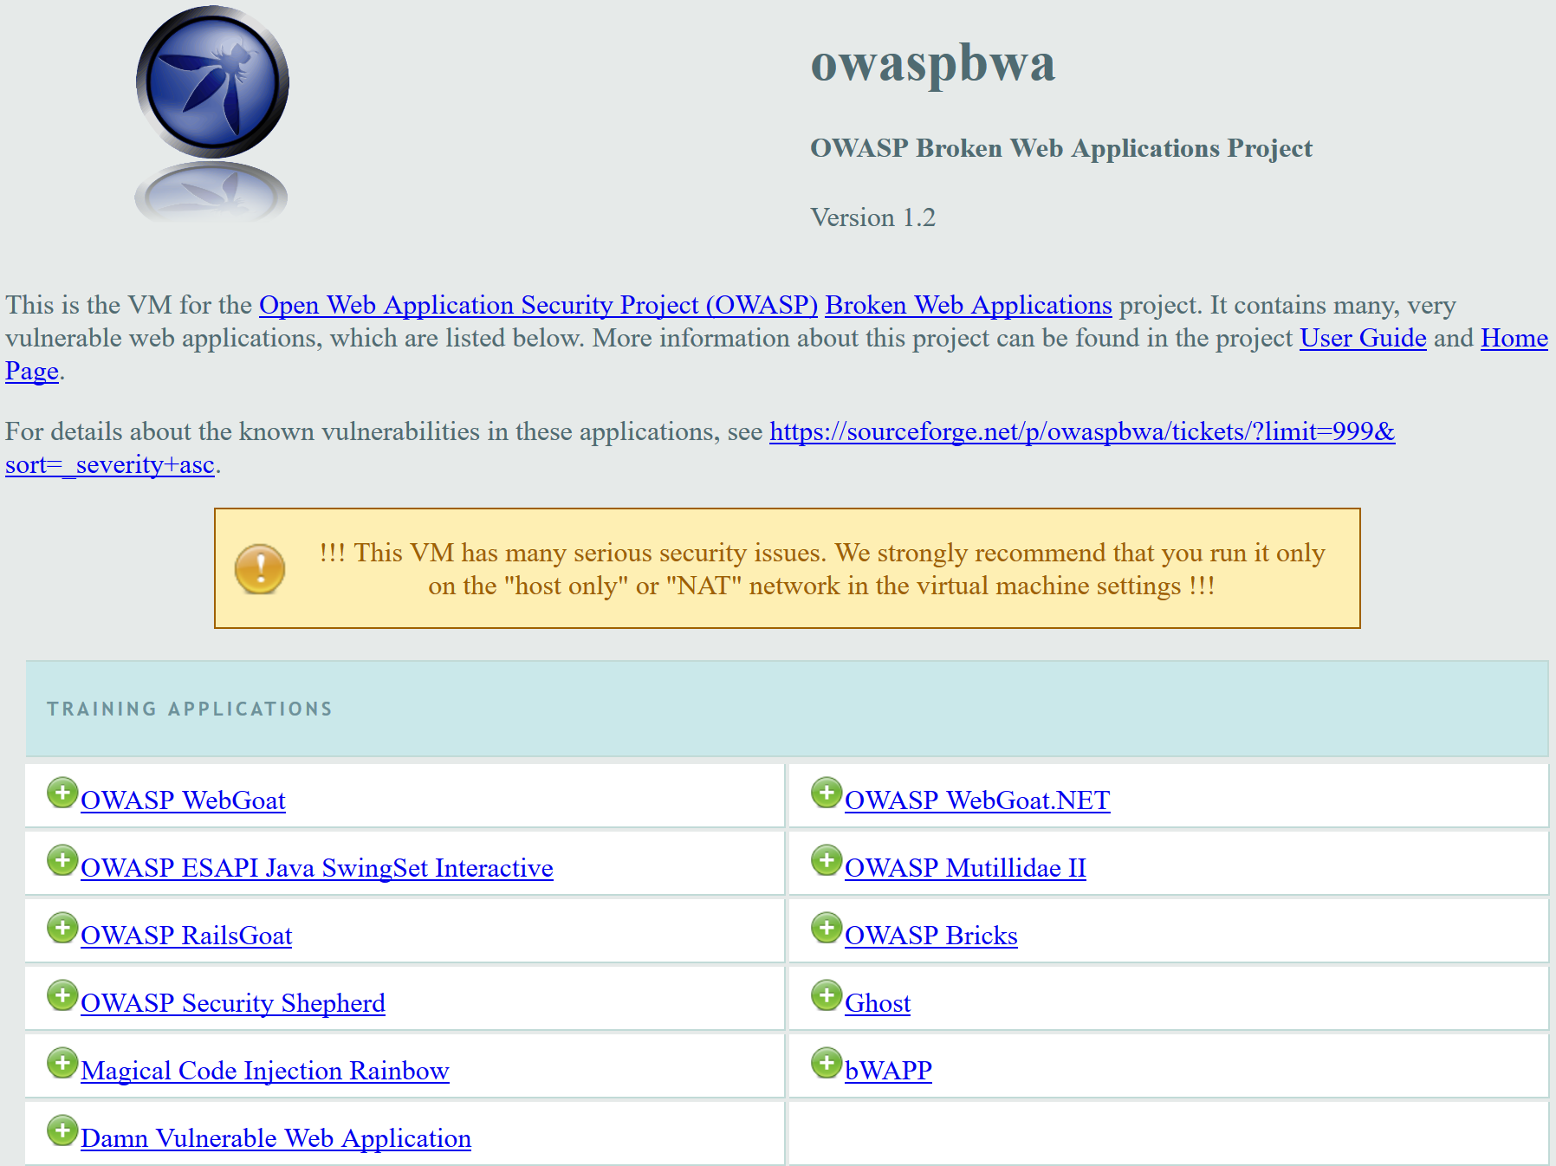
Task: Expand the bWAPP plus icon
Action: point(827,1063)
